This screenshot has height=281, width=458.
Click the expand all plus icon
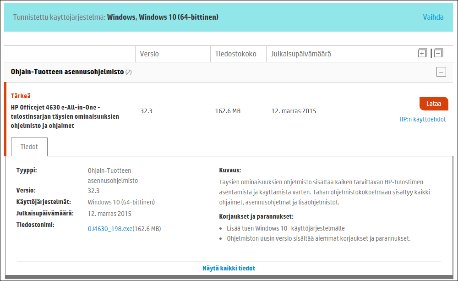(422, 53)
